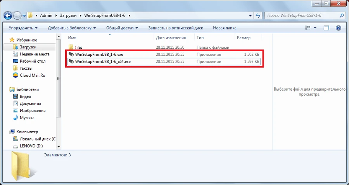This screenshot has width=349, height=185.
Task: Open Локальный диск (C drive
Action: (x=37, y=139)
